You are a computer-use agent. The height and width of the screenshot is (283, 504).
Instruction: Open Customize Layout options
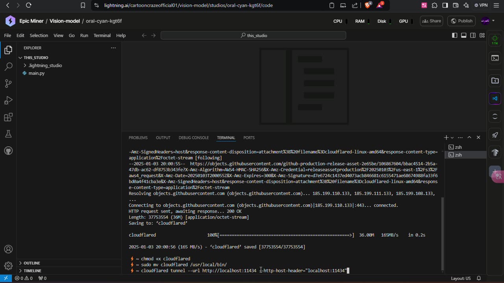pyautogui.click(x=482, y=35)
